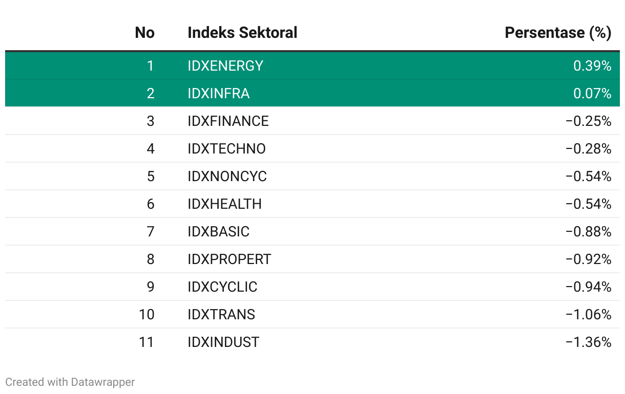Screen dimensions: 625x394
Task: Click the Indeks Sektoral column header
Action: pos(242,33)
